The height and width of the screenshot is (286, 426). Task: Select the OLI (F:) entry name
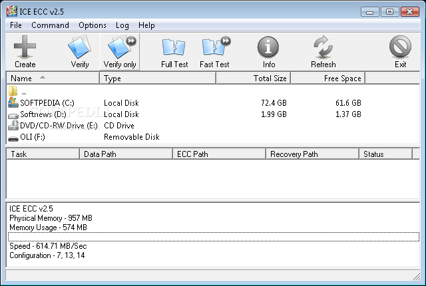(33, 137)
